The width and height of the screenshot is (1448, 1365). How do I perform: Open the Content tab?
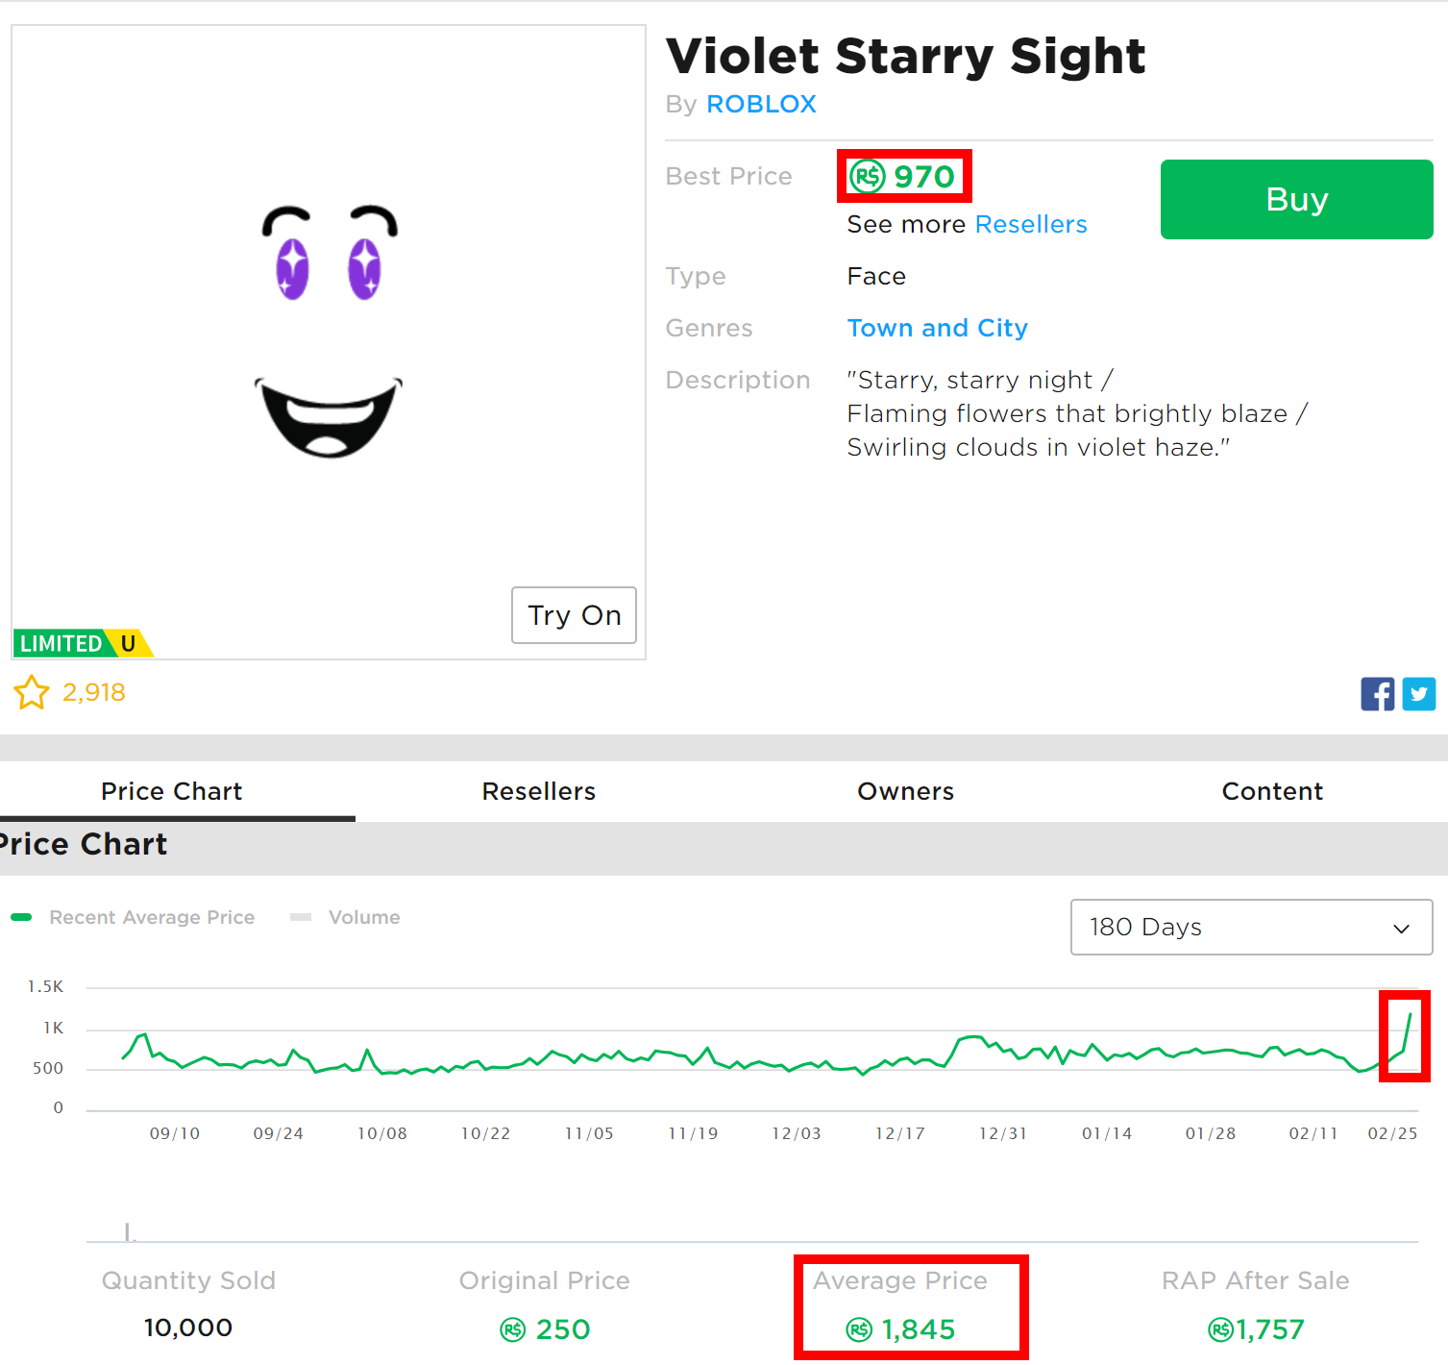tap(1272, 791)
